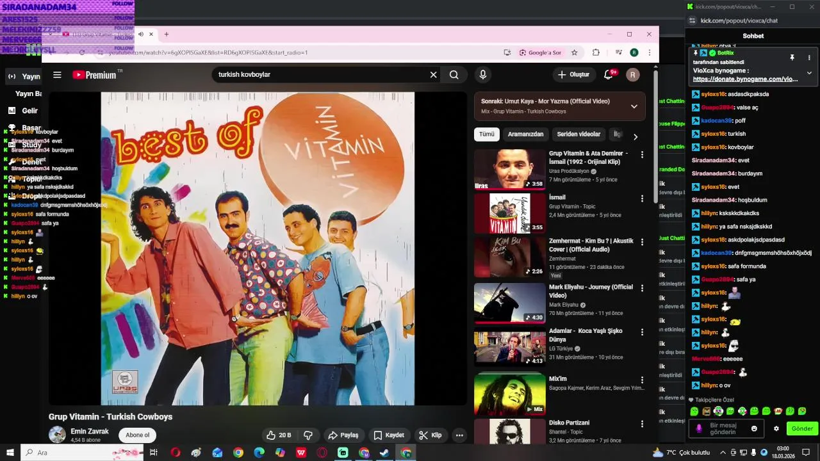Open YouTube notifications bell
The image size is (820, 461).
(x=609, y=74)
